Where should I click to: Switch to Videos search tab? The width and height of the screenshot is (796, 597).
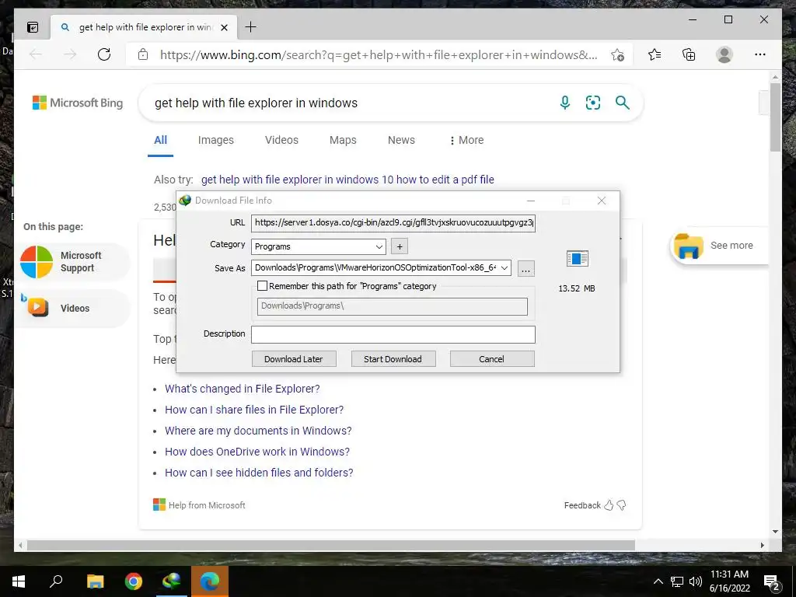281,140
